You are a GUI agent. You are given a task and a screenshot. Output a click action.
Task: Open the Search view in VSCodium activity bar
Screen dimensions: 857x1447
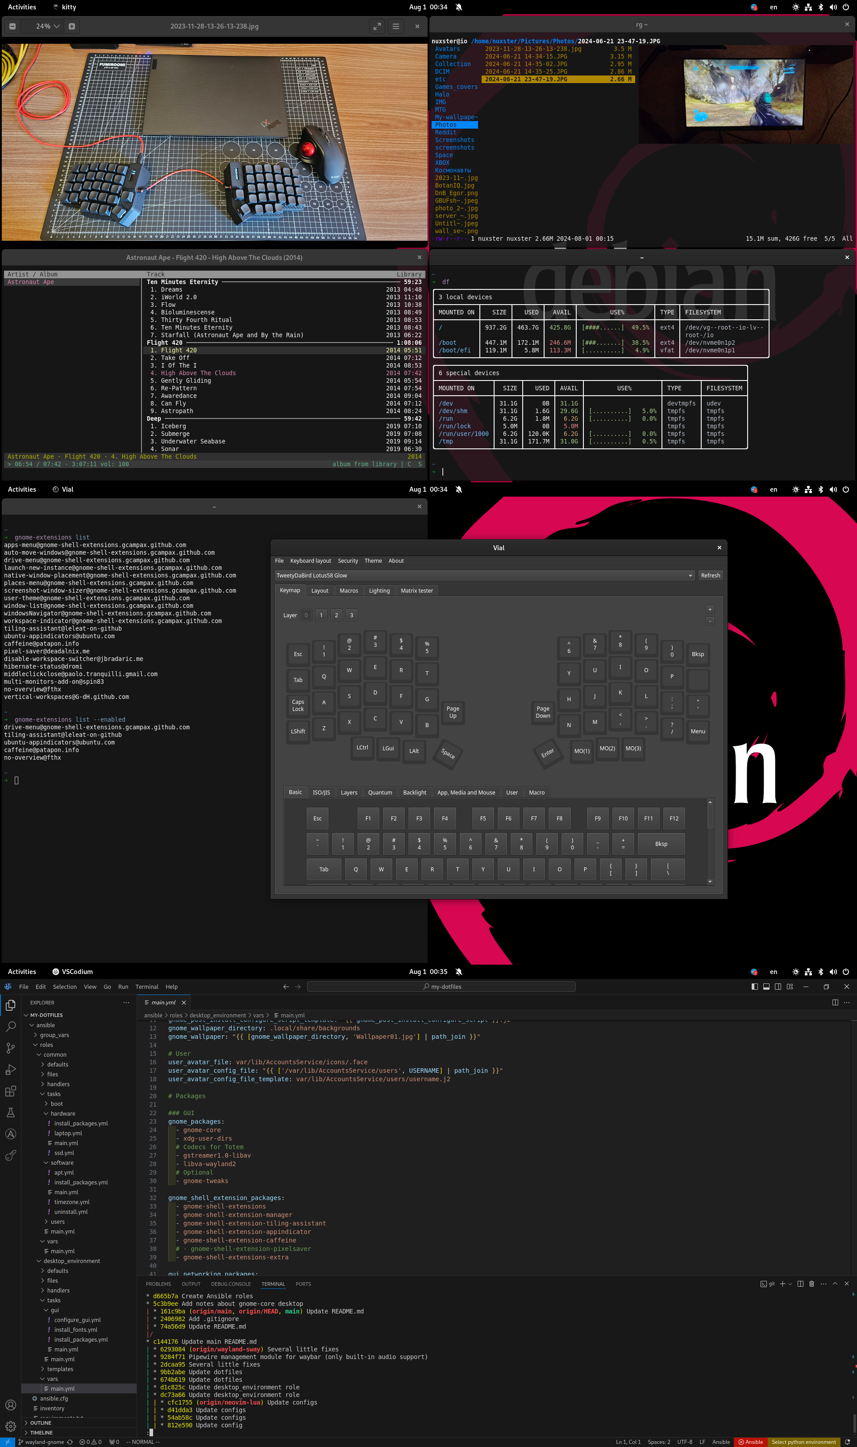pyautogui.click(x=10, y=1026)
